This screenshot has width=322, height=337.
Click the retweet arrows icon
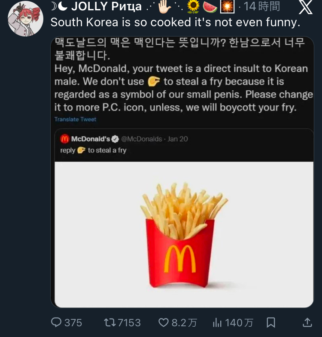tap(110, 322)
